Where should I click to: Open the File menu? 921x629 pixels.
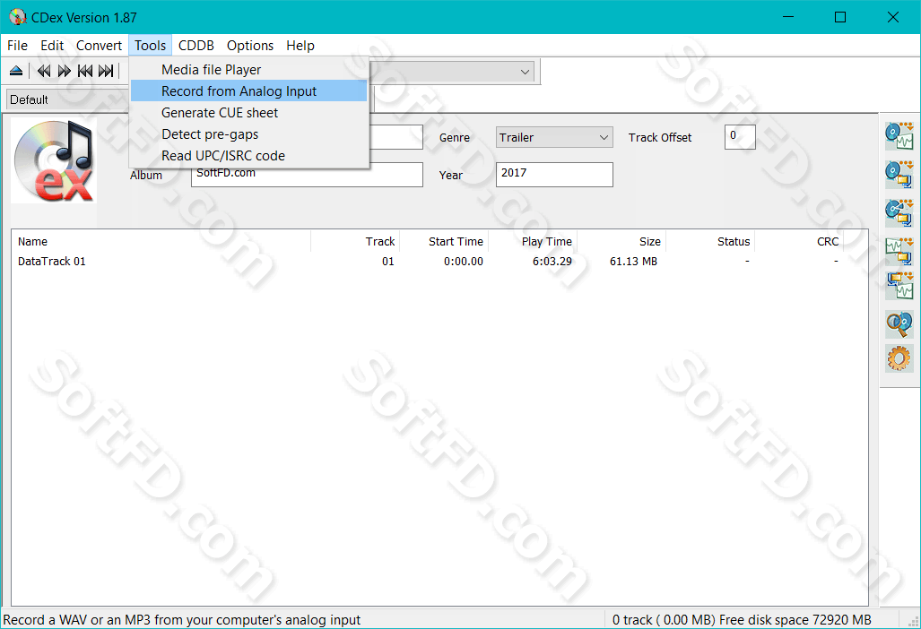tap(17, 45)
